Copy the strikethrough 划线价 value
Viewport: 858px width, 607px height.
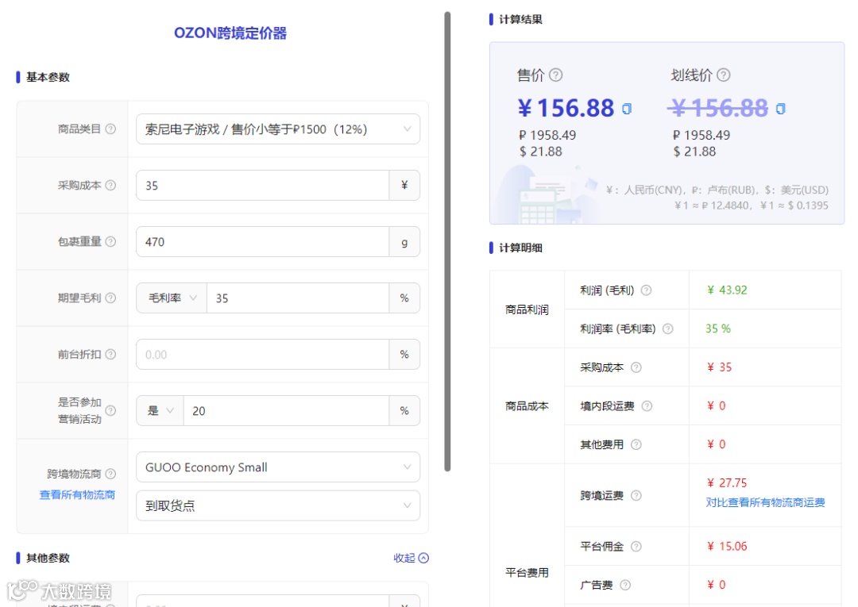coord(781,109)
